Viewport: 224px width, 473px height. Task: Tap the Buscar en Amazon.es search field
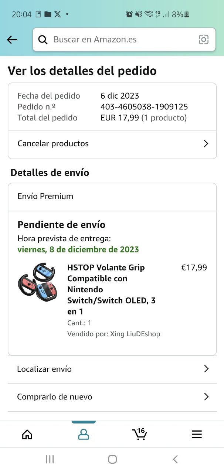pos(122,40)
